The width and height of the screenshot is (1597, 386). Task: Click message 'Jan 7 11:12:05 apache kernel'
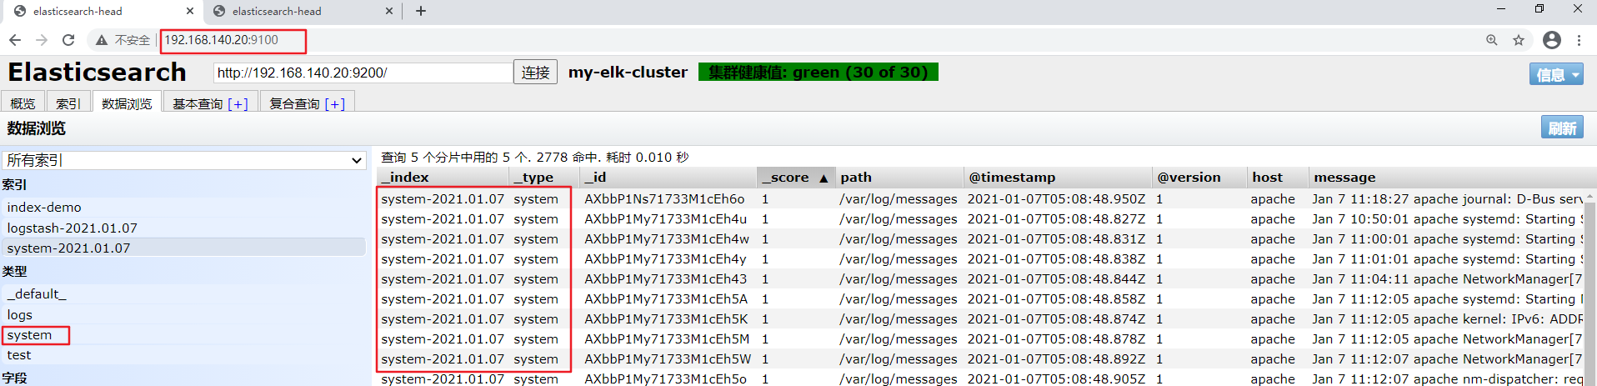(1447, 318)
